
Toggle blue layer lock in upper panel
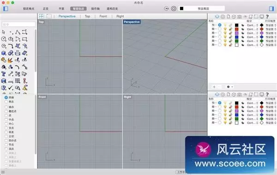230,37
